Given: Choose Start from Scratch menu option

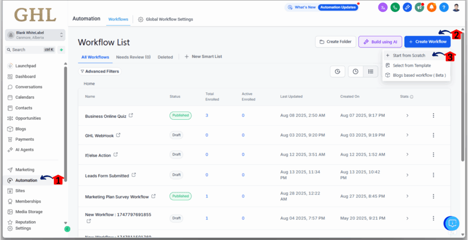Looking at the screenshot, I should tap(416, 55).
